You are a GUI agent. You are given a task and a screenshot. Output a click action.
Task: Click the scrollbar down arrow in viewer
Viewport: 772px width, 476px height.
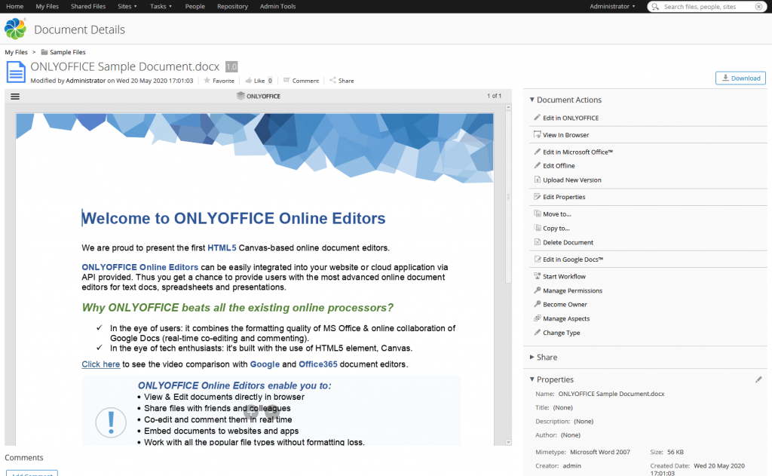509,442
